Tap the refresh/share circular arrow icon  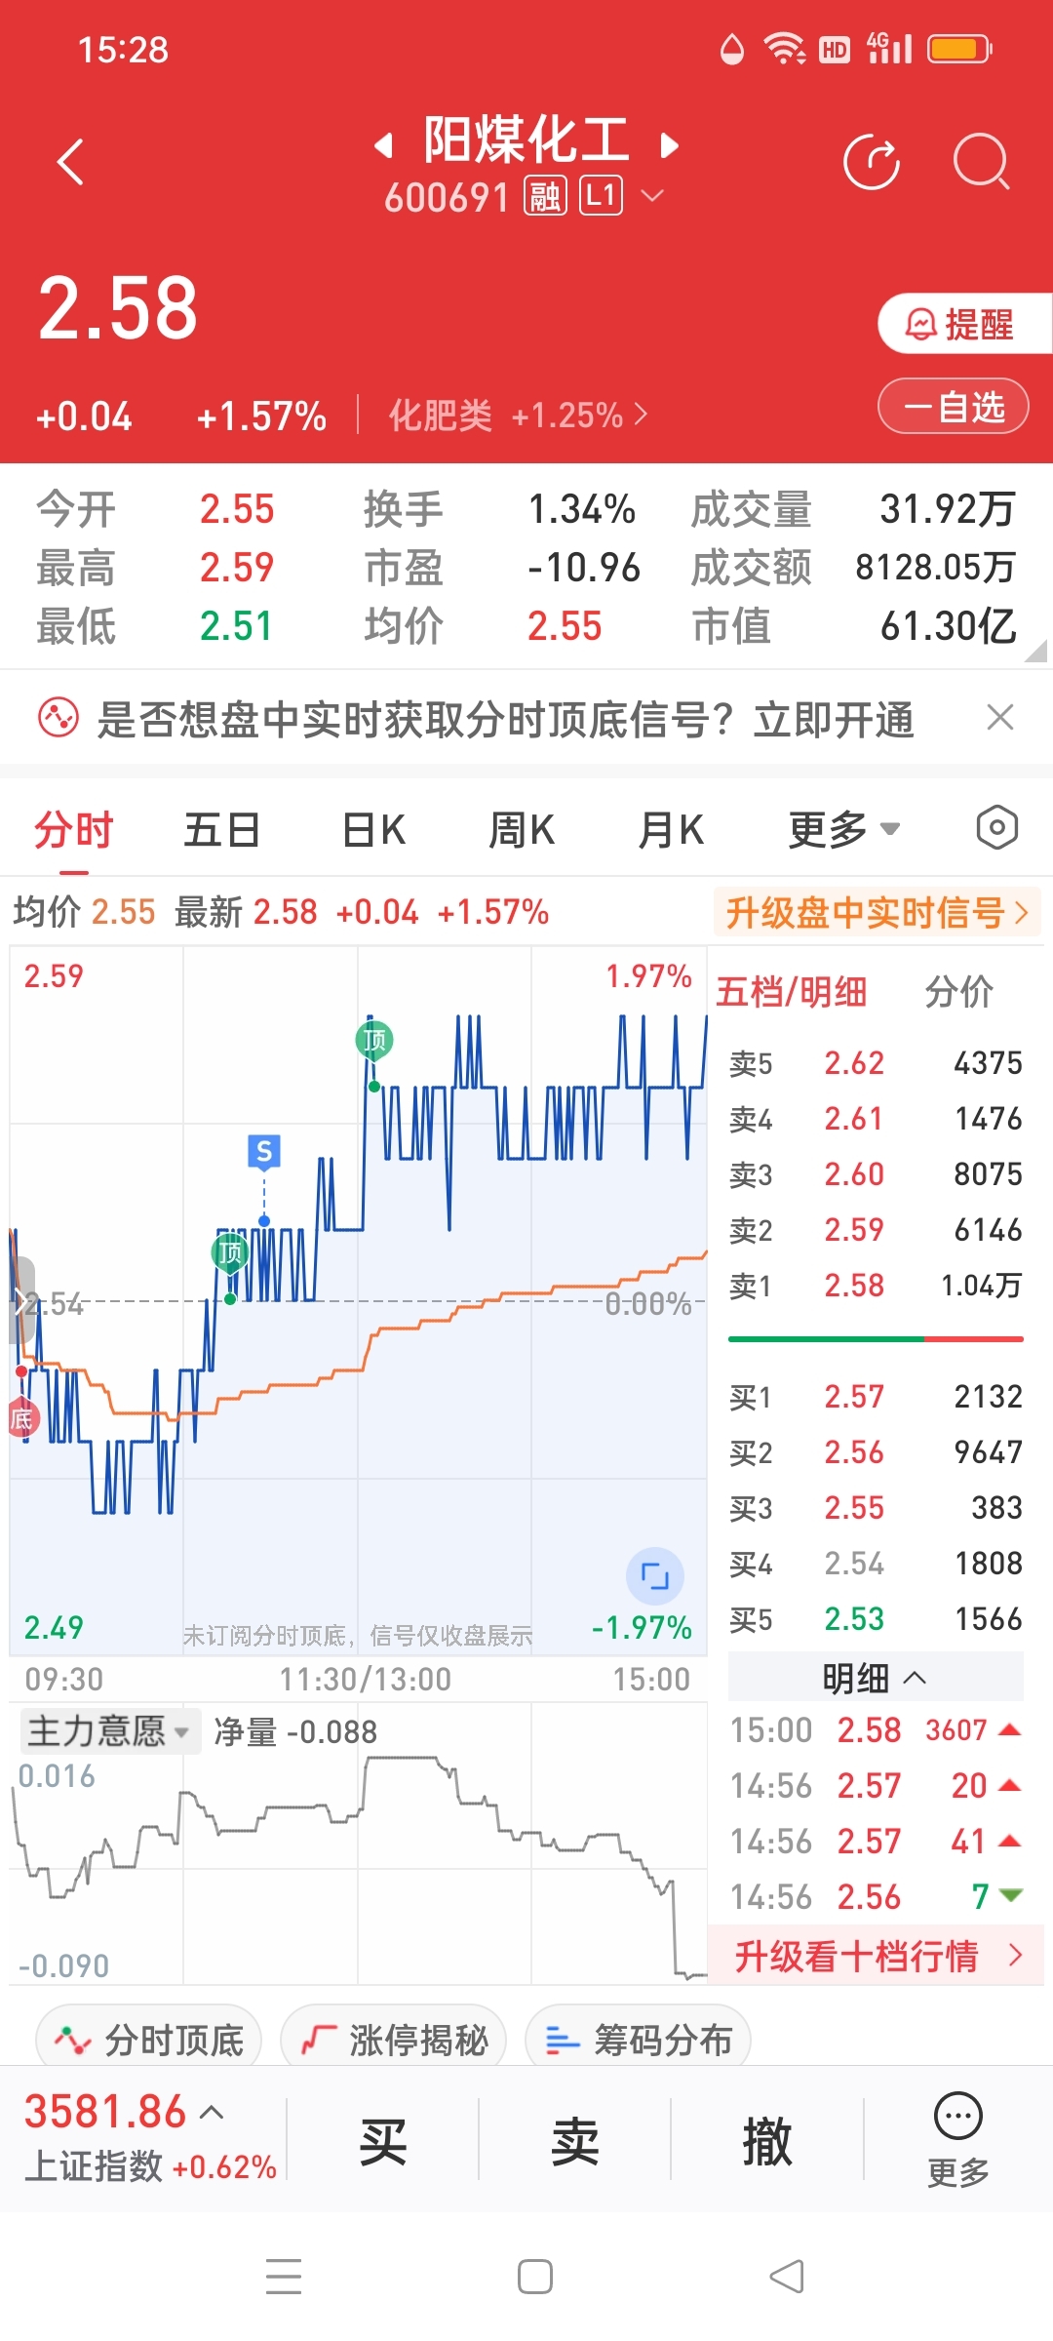tap(872, 162)
